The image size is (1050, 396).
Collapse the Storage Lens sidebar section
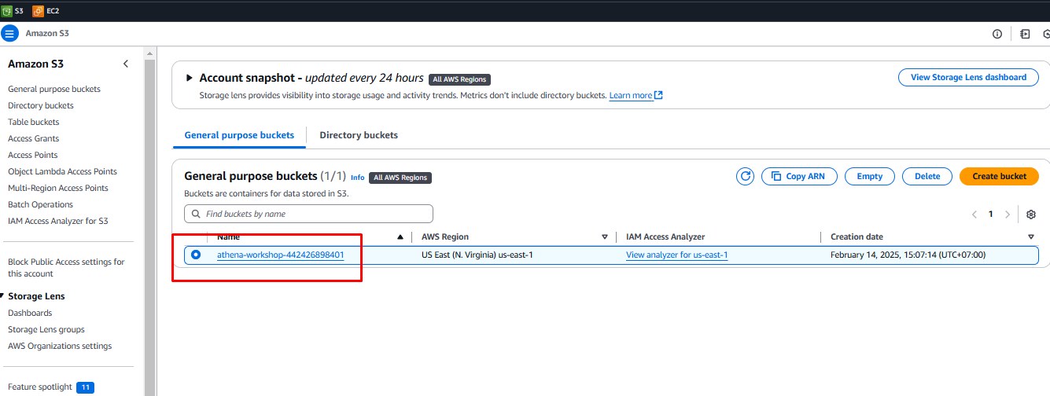[x=2, y=296]
